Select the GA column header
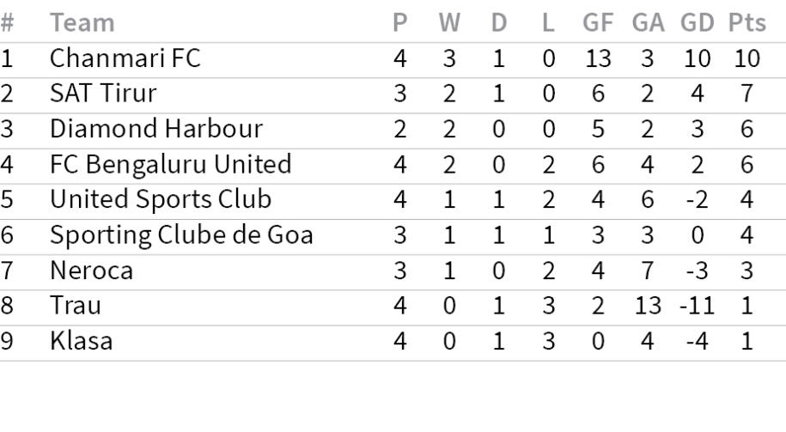Image resolution: width=786 pixels, height=432 pixels. point(648,22)
